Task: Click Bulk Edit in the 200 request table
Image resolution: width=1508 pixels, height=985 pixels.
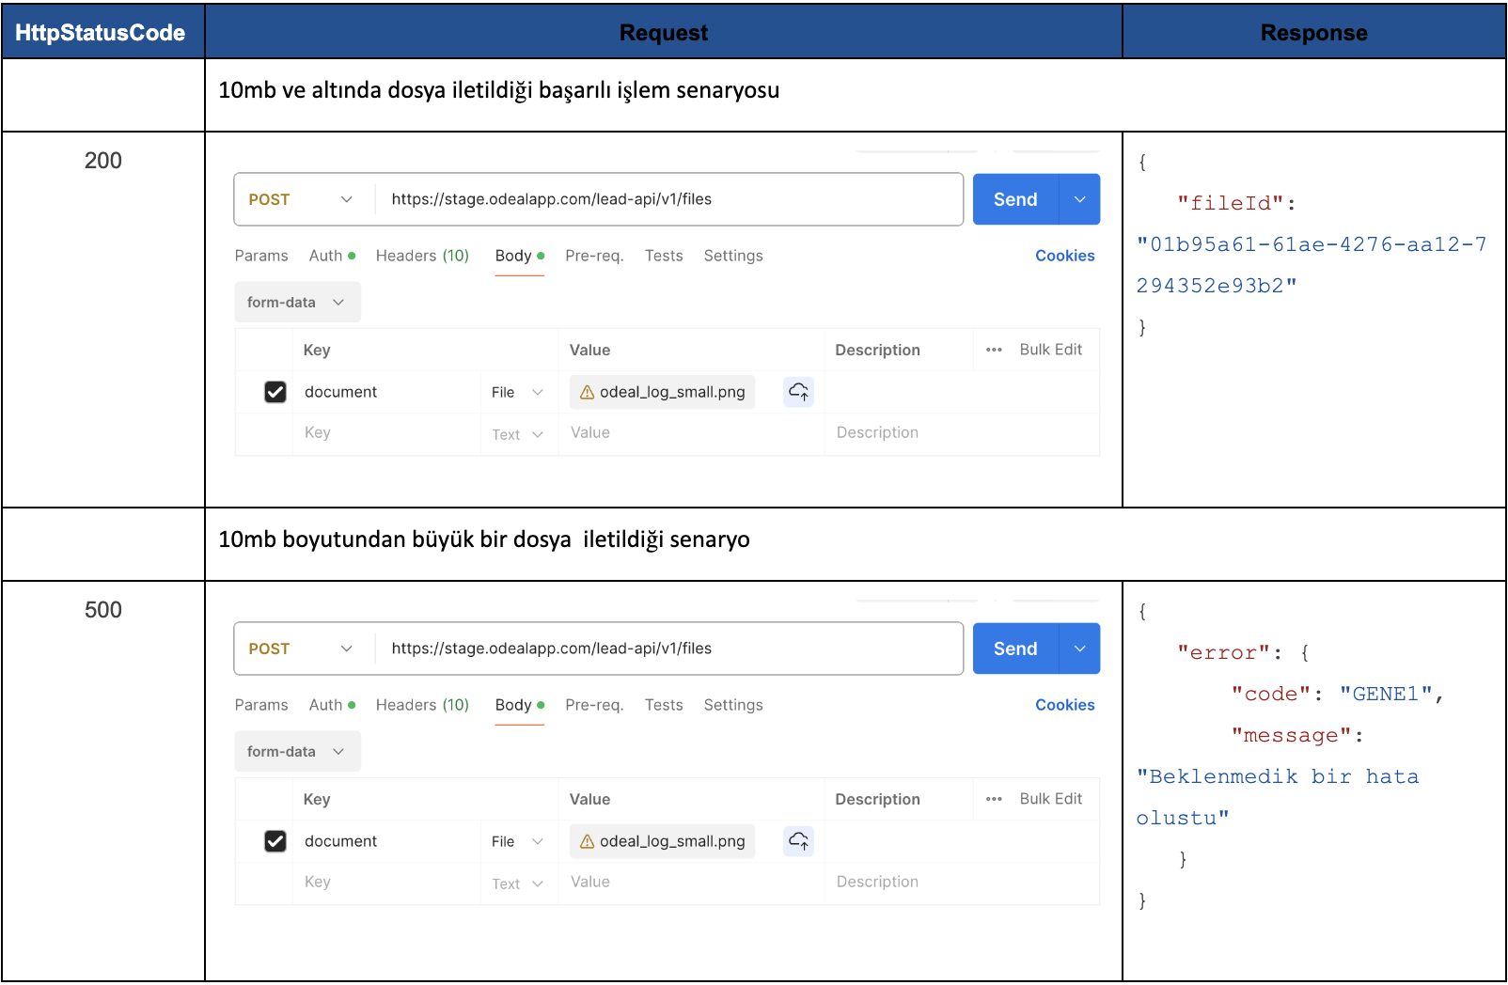Action: tap(1050, 350)
